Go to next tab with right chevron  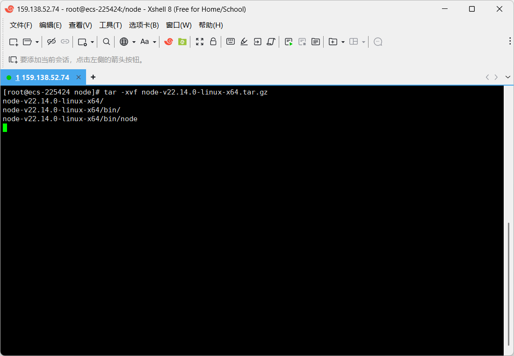tap(496, 77)
